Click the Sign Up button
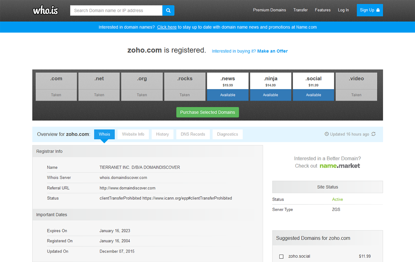Screen dimensions: 415x262 (x=370, y=10)
